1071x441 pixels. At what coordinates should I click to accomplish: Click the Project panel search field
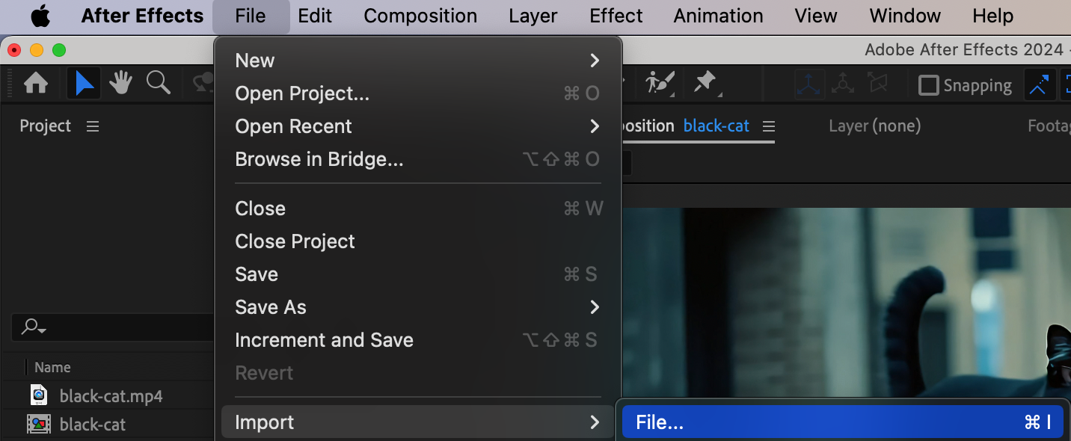(x=112, y=327)
